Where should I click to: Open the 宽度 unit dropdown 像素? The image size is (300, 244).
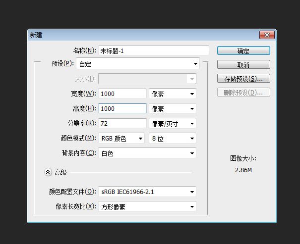(x=173, y=94)
